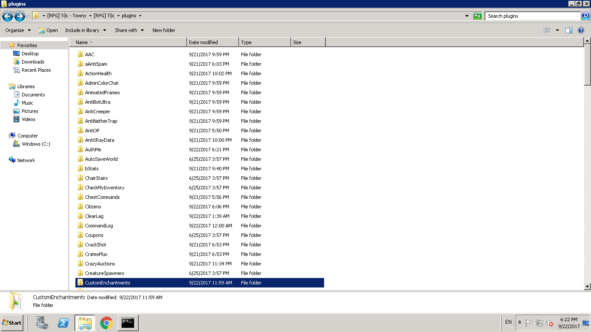This screenshot has height=332, width=591.
Task: Open the Organize dropdown menu
Action: (18, 30)
